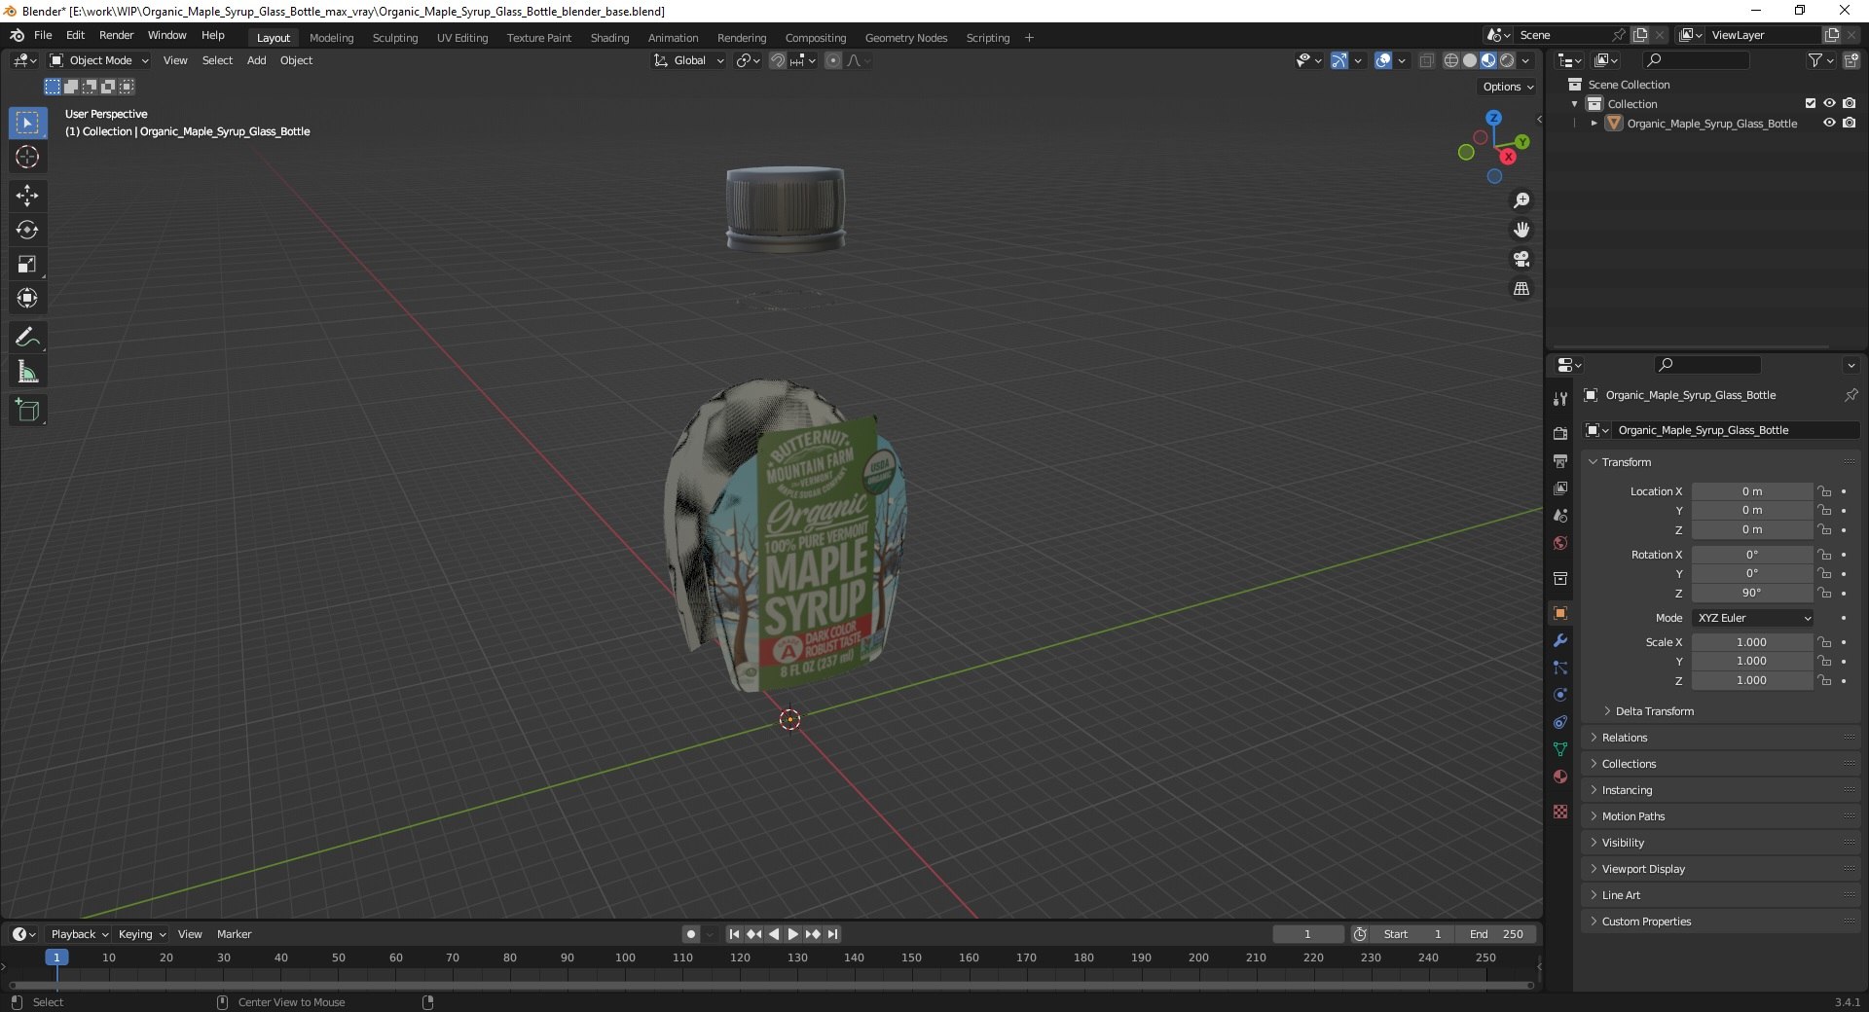
Task: Toggle proportional editing in header
Action: (833, 60)
